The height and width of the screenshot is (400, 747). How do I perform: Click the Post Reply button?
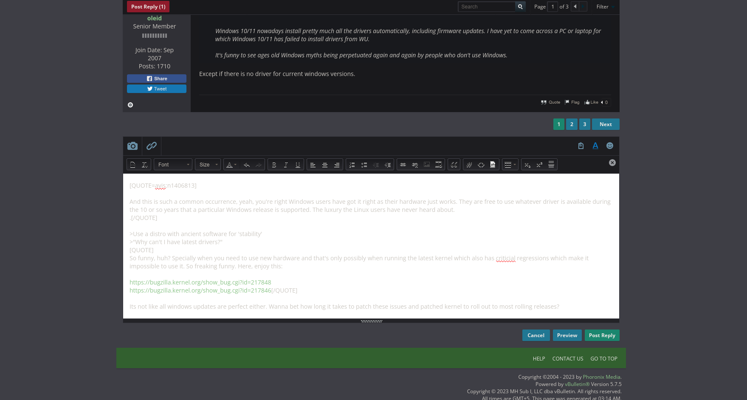(602, 335)
